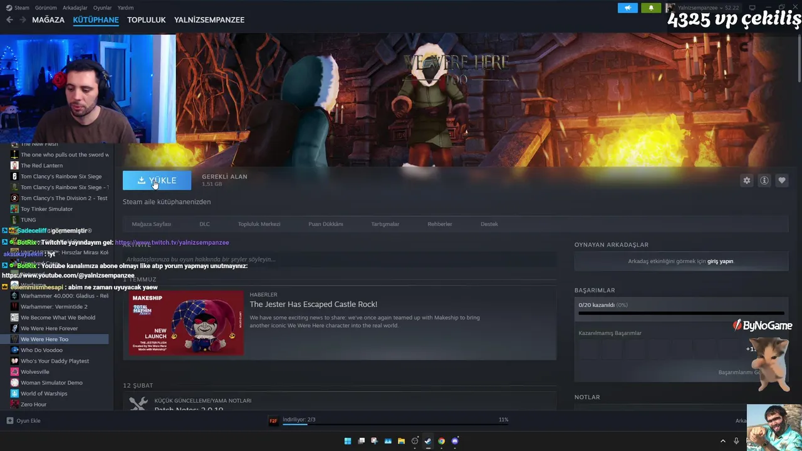Click the achievements progress bar
This screenshot has height=451, width=802.
(x=681, y=313)
